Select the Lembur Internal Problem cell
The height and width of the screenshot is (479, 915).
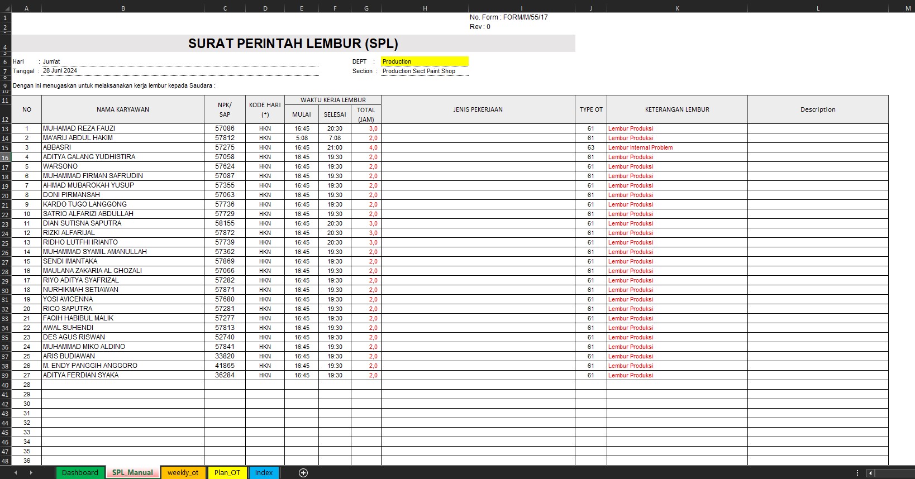640,147
